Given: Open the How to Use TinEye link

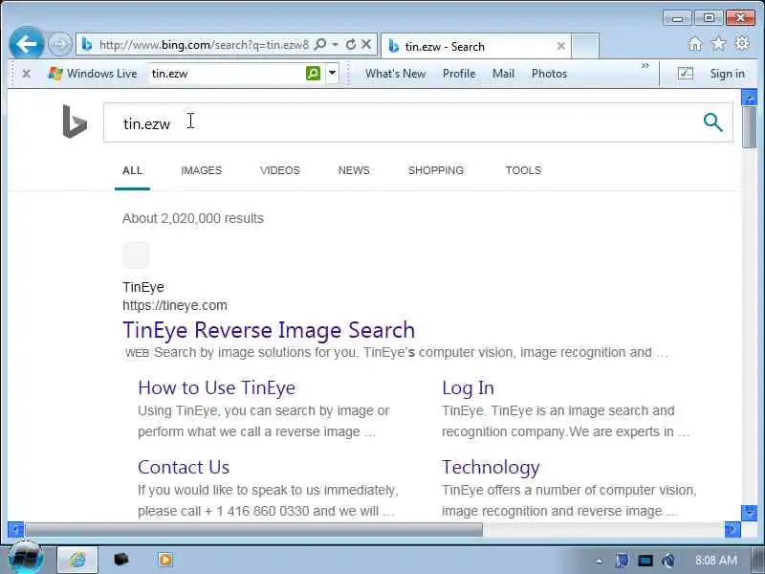Looking at the screenshot, I should (217, 388).
